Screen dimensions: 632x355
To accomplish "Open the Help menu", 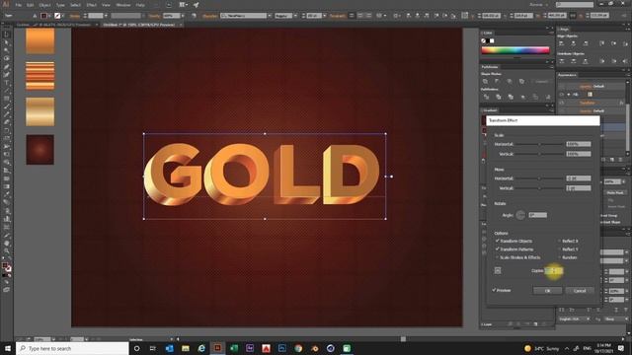I will [140, 5].
